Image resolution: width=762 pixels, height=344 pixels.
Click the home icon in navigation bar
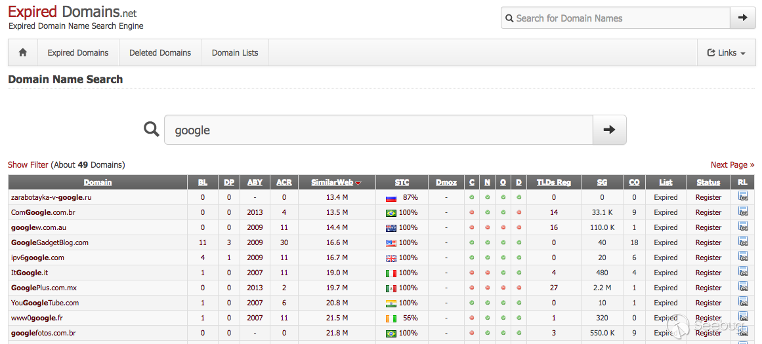[x=23, y=53]
